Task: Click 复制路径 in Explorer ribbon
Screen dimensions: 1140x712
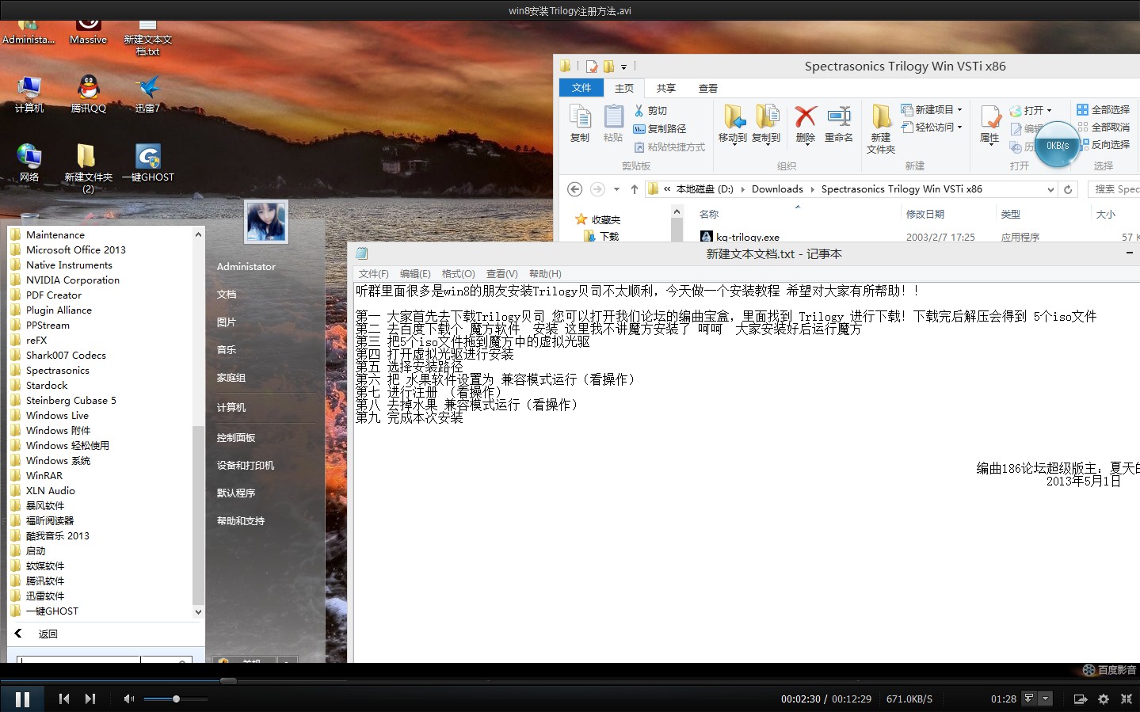Action: pyautogui.click(x=660, y=128)
